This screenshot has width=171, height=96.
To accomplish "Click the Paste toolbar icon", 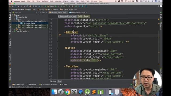I will click(x=30, y=6).
